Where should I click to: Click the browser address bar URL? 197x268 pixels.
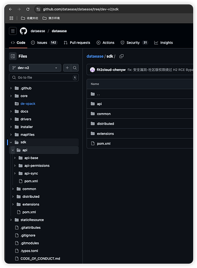click(81, 9)
